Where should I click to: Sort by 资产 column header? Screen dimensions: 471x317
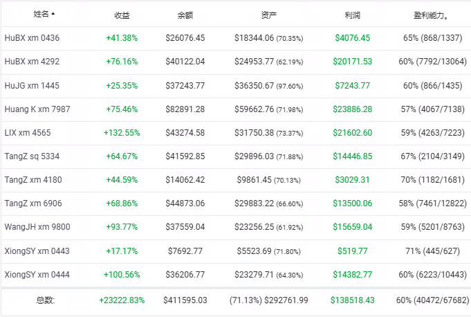pyautogui.click(x=268, y=15)
